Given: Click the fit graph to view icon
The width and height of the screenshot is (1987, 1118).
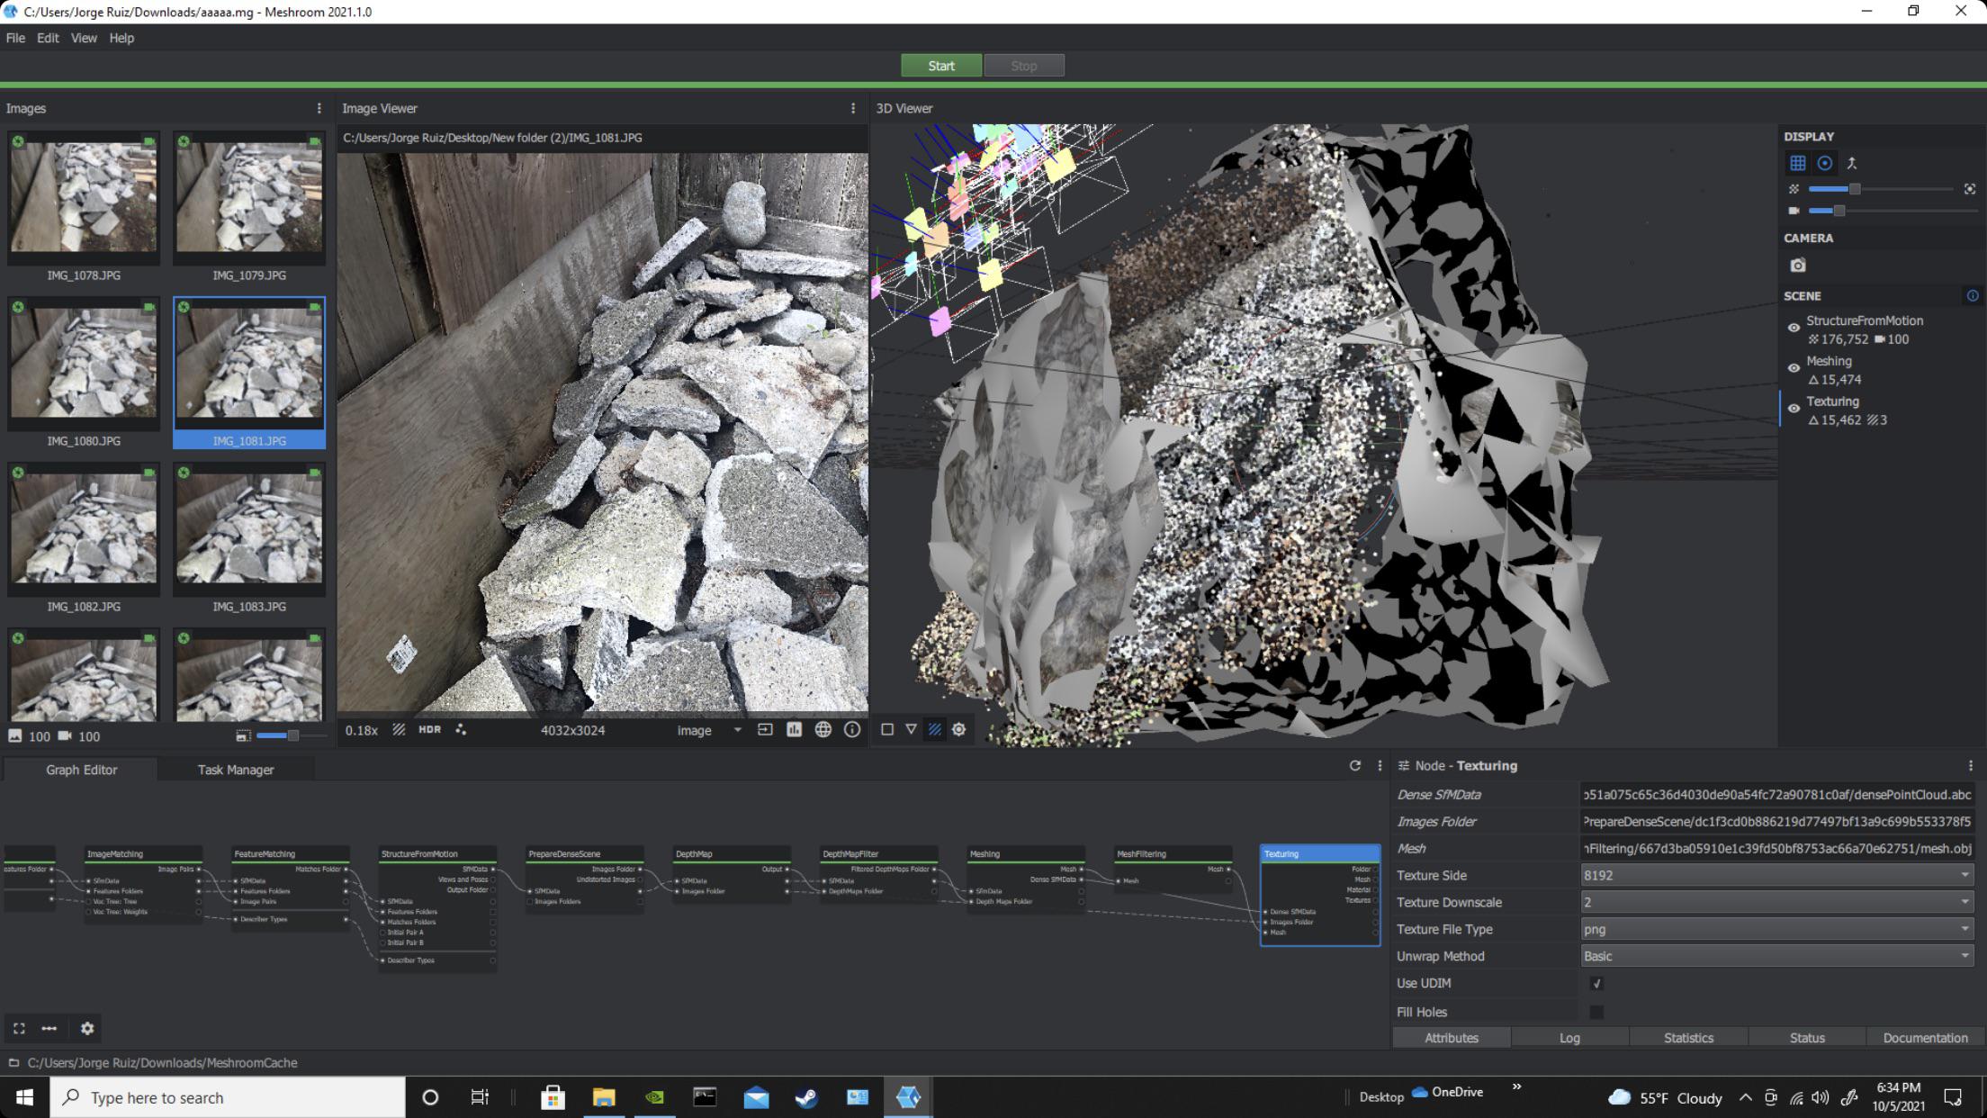Looking at the screenshot, I should tap(19, 1029).
